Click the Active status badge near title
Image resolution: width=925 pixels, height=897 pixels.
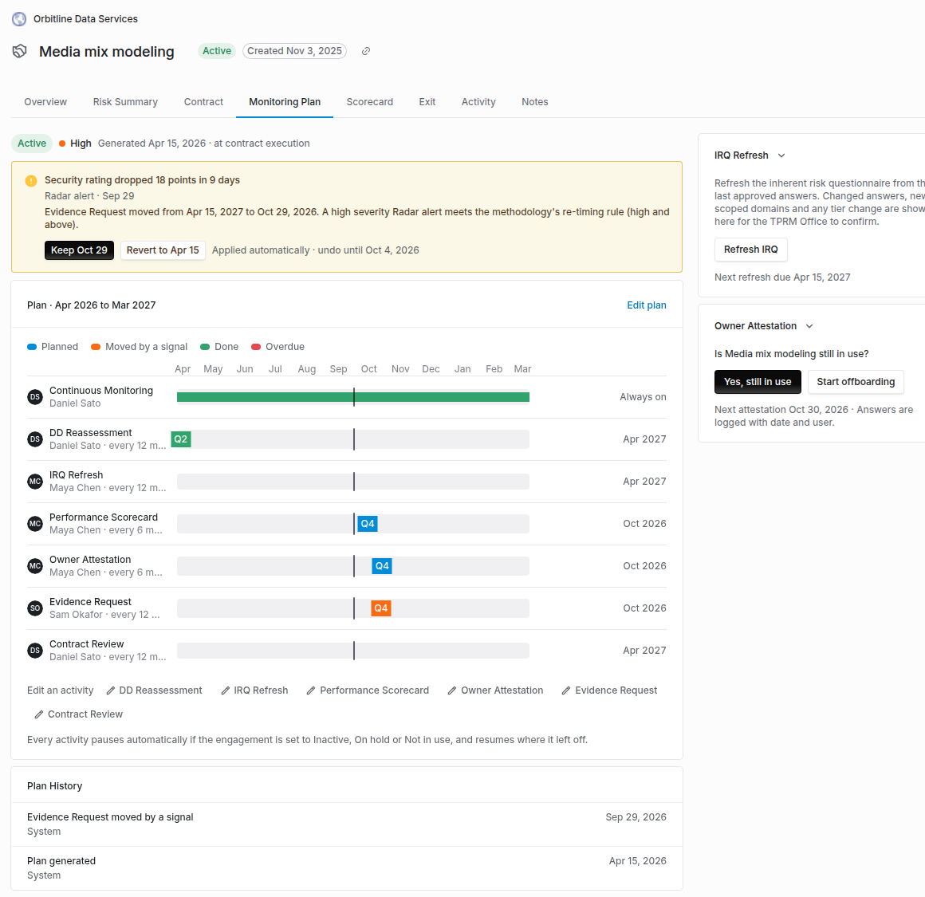click(x=217, y=51)
